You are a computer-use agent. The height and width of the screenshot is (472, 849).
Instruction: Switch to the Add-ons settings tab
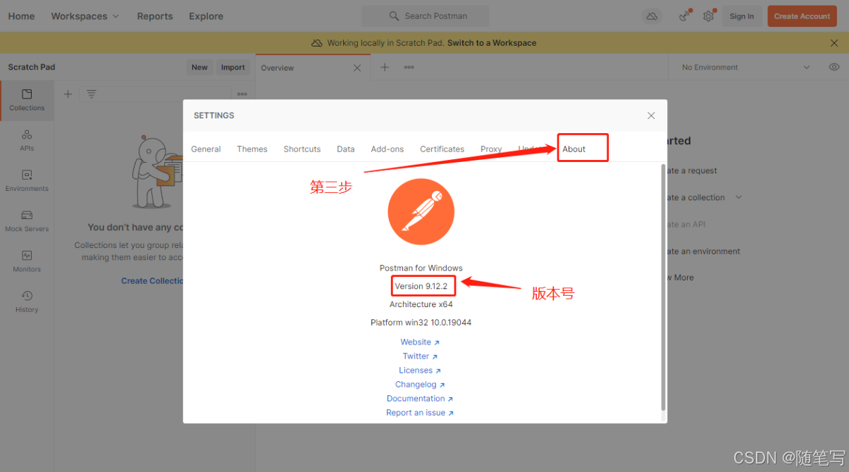click(388, 149)
